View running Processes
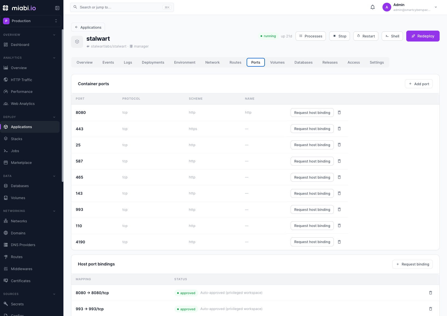This screenshot has width=447, height=316. point(311,36)
